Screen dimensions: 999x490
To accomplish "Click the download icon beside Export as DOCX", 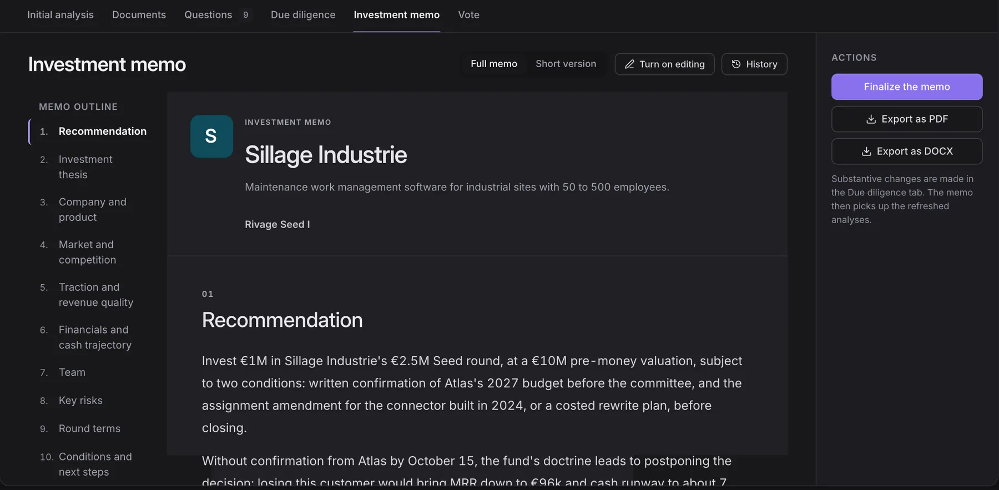I will point(866,151).
